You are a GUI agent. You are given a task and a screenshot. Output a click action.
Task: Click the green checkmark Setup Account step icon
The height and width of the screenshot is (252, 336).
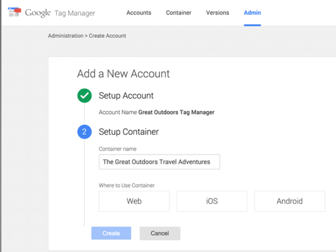[85, 96]
